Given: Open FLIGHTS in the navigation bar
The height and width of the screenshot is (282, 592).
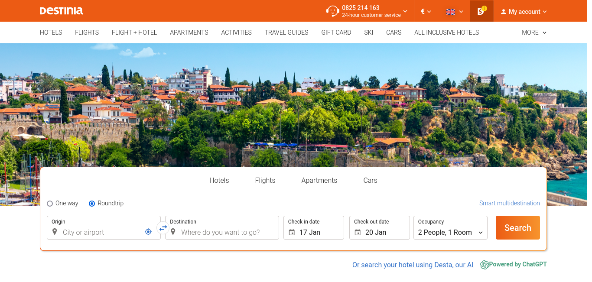Looking at the screenshot, I should (87, 32).
